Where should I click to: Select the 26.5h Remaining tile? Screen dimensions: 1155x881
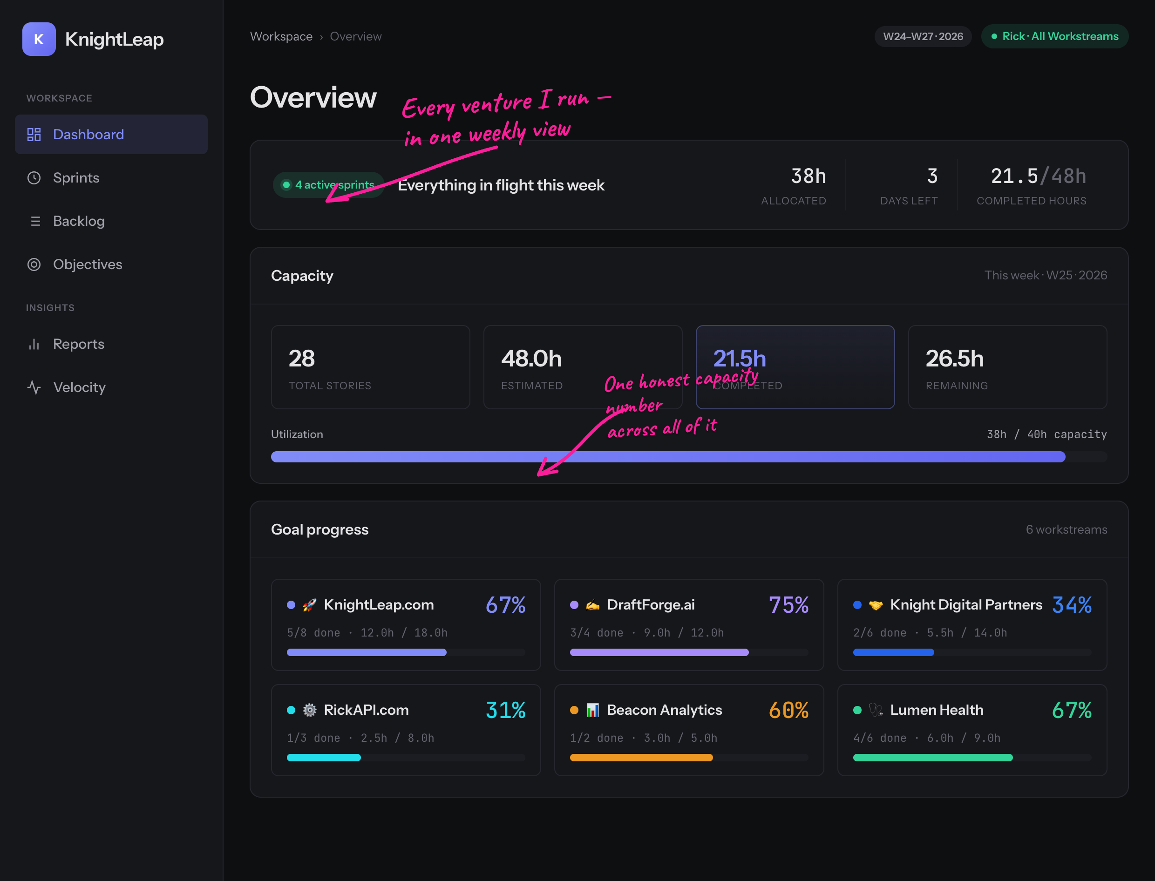click(1008, 367)
